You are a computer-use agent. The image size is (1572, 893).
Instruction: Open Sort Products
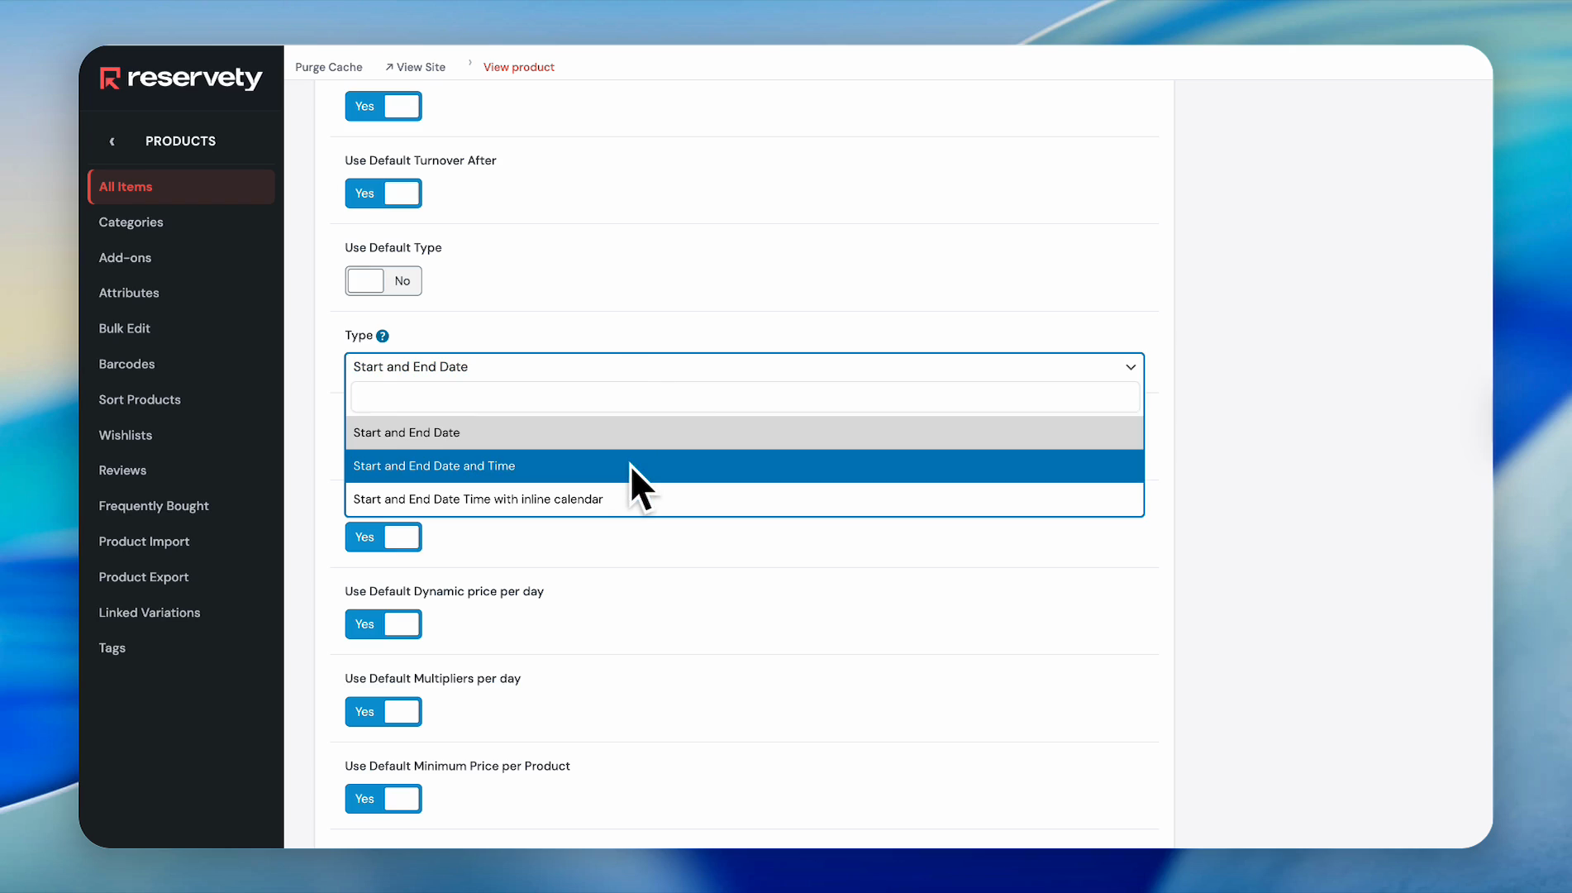(x=140, y=399)
